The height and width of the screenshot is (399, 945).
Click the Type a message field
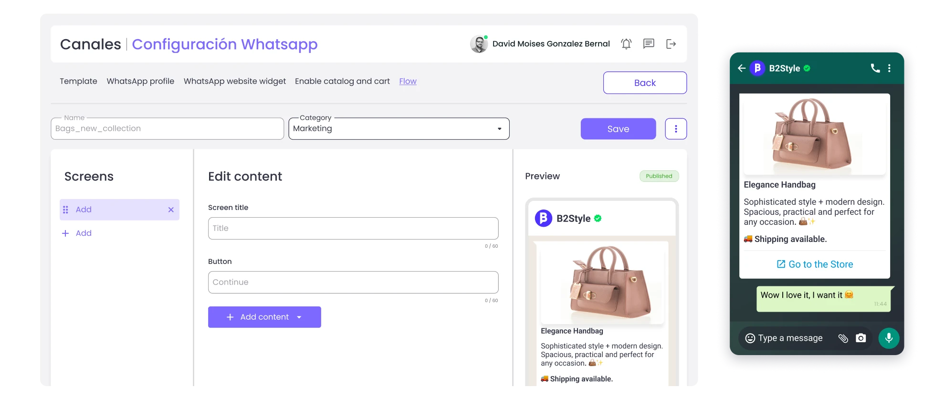pyautogui.click(x=790, y=338)
